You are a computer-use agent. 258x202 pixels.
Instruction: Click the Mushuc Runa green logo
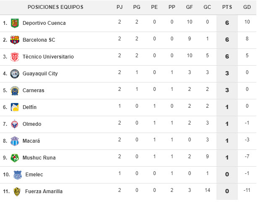[15, 158]
